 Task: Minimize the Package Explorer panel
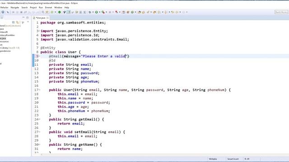coord(23,17)
